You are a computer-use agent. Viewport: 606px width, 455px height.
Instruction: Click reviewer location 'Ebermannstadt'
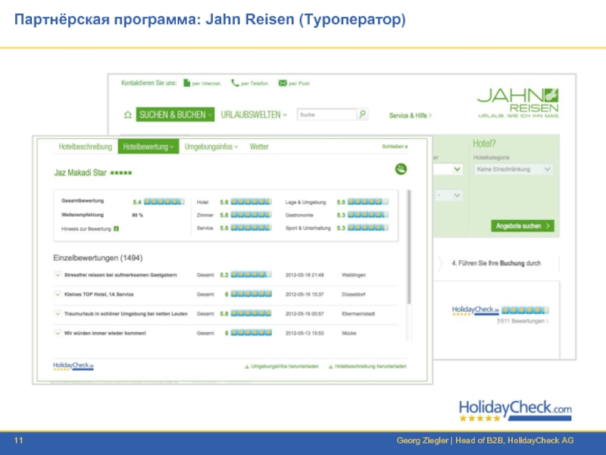358,314
